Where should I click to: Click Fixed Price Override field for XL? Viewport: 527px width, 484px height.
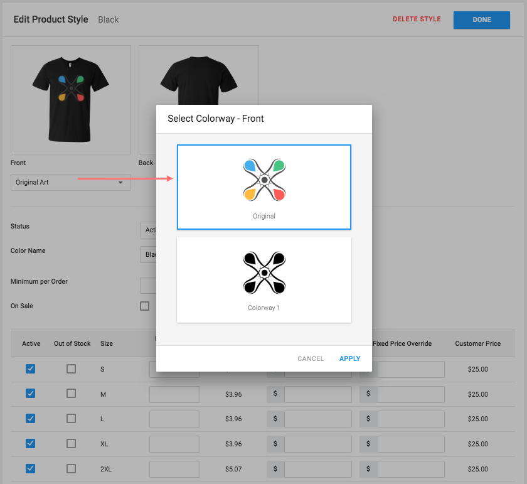(x=411, y=444)
